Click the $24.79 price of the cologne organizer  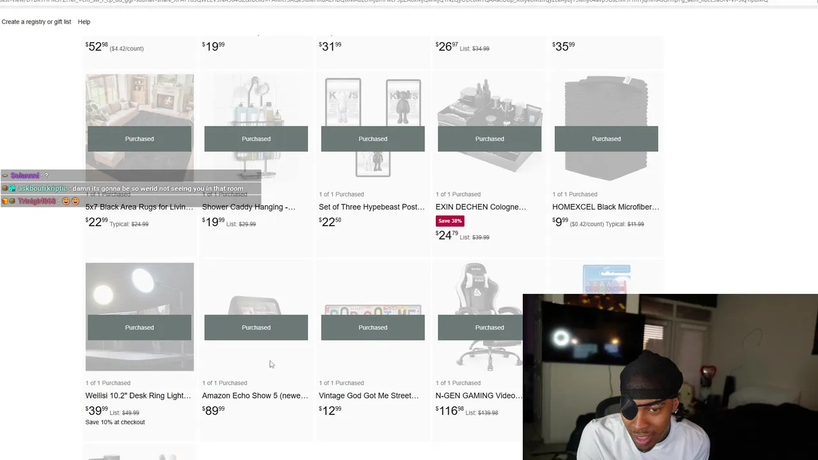[x=447, y=235]
